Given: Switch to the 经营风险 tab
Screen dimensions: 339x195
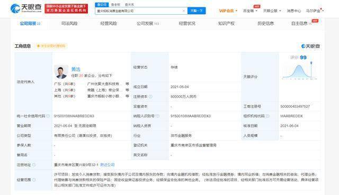Looking at the screenshot, I should (x=109, y=23).
